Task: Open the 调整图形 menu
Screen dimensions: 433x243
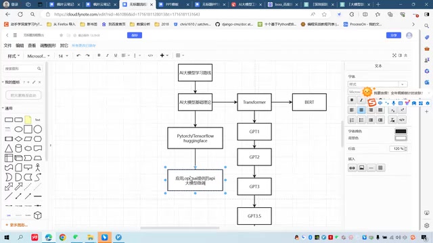Action: [48, 45]
